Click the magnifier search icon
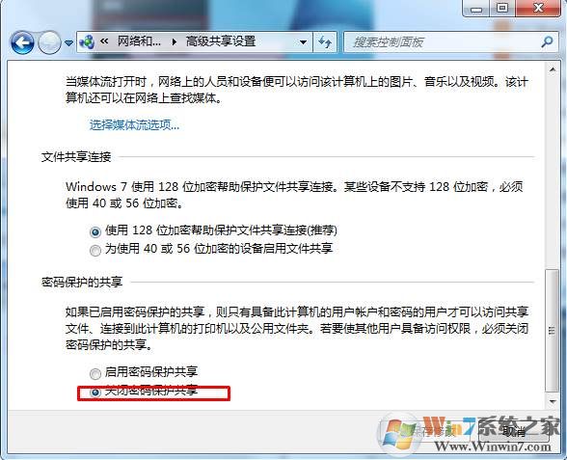 [x=547, y=42]
